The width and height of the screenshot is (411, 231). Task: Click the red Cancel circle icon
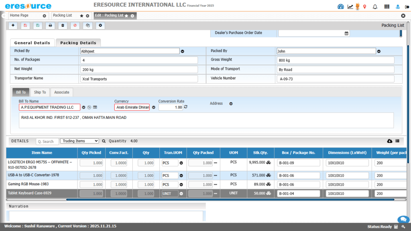point(75,25)
